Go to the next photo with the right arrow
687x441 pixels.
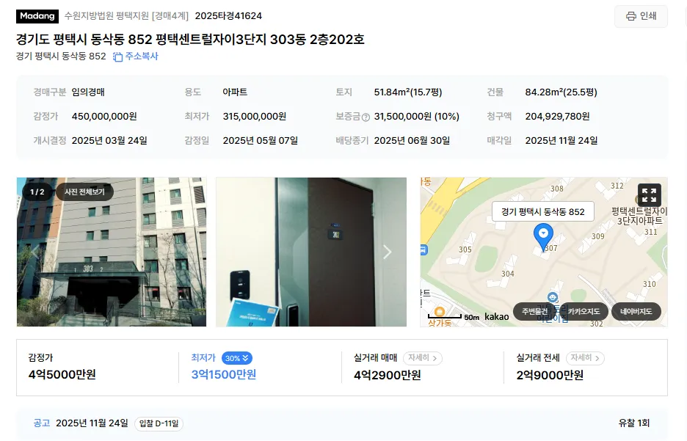point(387,252)
